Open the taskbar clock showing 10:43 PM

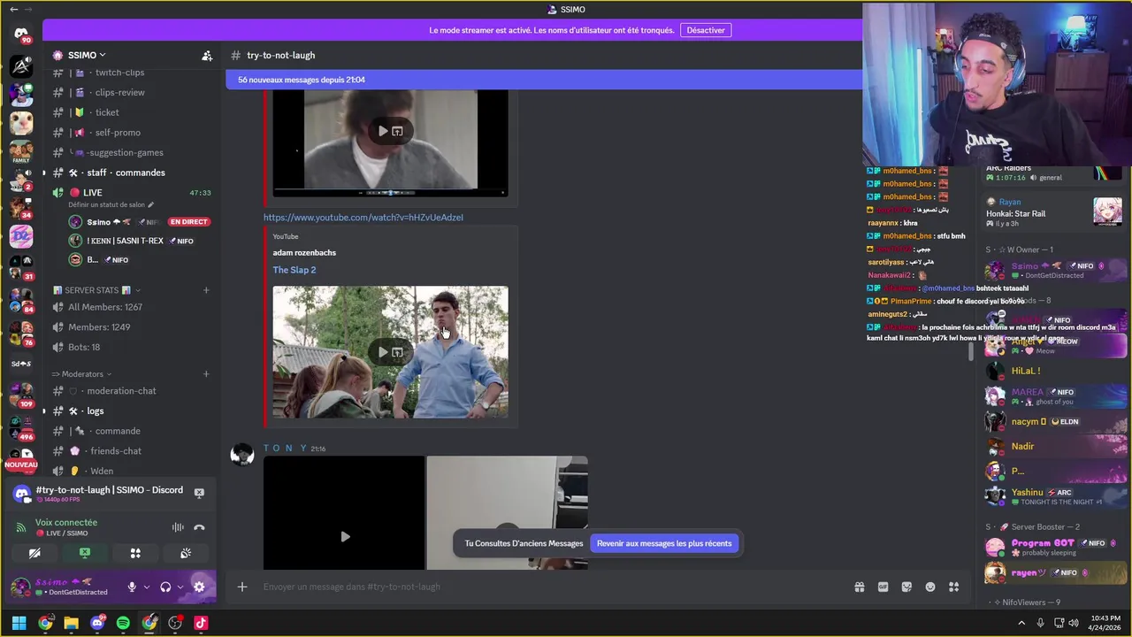[1105, 623]
